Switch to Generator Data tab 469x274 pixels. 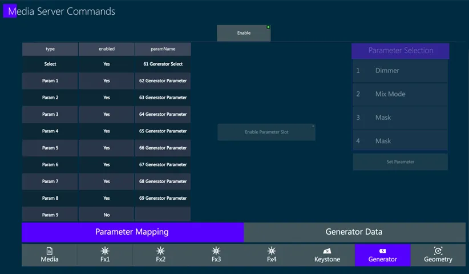coord(355,232)
